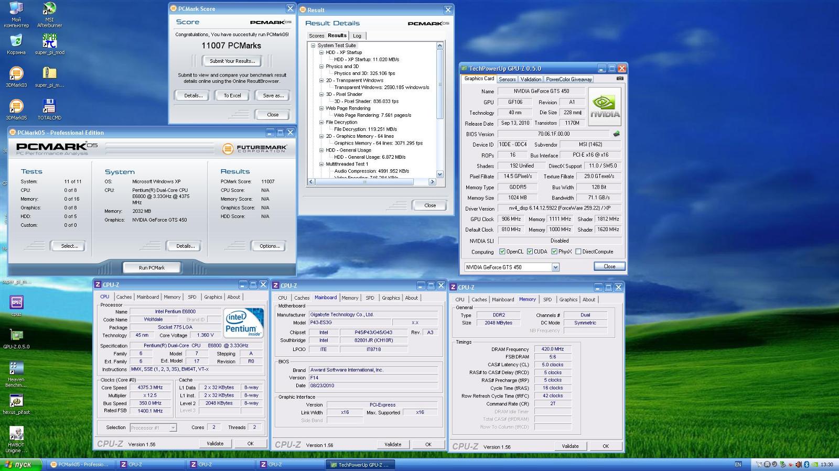839x471 pixels.
Task: Select the 3DMark03 desktop shortcut
Action: tap(16, 76)
